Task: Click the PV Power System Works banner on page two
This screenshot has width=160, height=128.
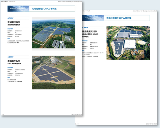Action: pyautogui.click(x=93, y=18)
